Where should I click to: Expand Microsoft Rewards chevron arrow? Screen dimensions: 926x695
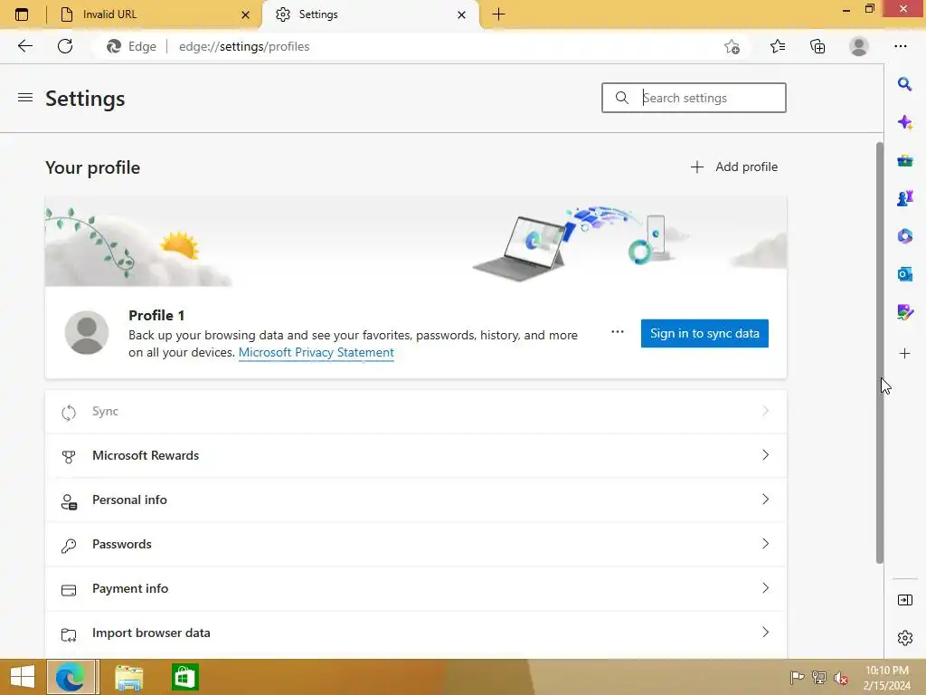(765, 455)
